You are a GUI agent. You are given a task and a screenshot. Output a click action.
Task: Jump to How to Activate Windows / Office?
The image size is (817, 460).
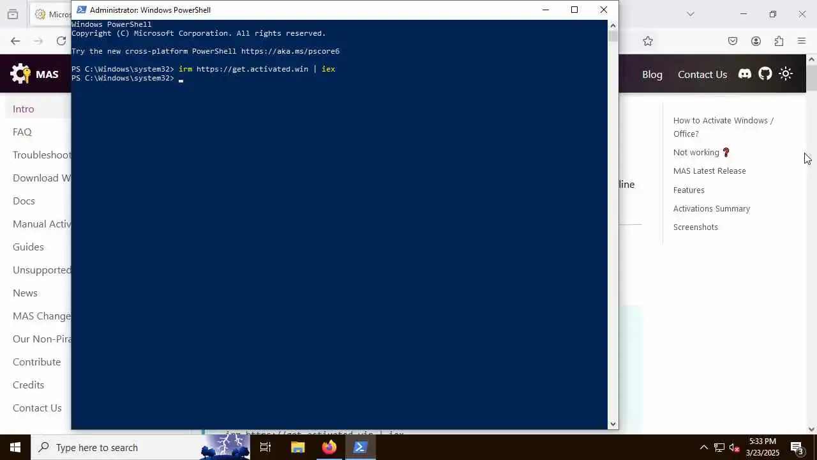coord(723,126)
